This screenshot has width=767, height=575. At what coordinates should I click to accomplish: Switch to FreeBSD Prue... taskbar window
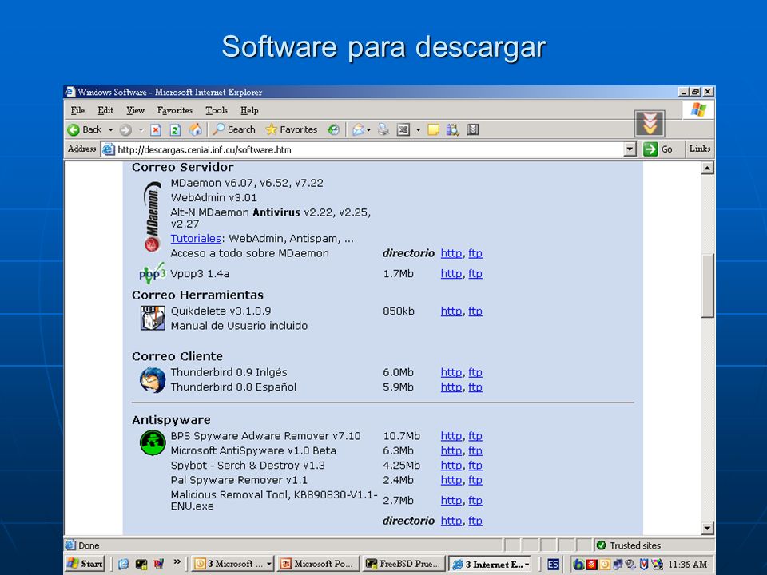click(x=404, y=564)
